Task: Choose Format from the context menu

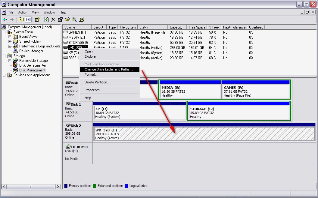Action: click(x=110, y=74)
